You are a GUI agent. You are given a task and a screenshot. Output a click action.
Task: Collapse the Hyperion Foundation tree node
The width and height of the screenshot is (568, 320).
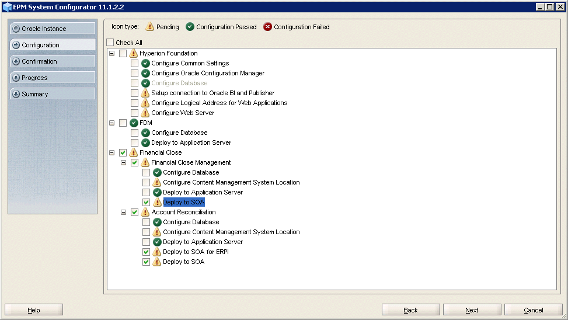112,53
